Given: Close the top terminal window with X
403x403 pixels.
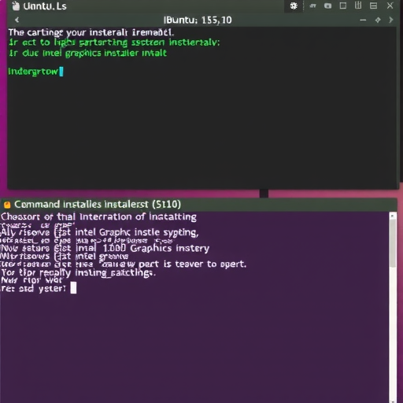Looking at the screenshot, I should point(390,6).
